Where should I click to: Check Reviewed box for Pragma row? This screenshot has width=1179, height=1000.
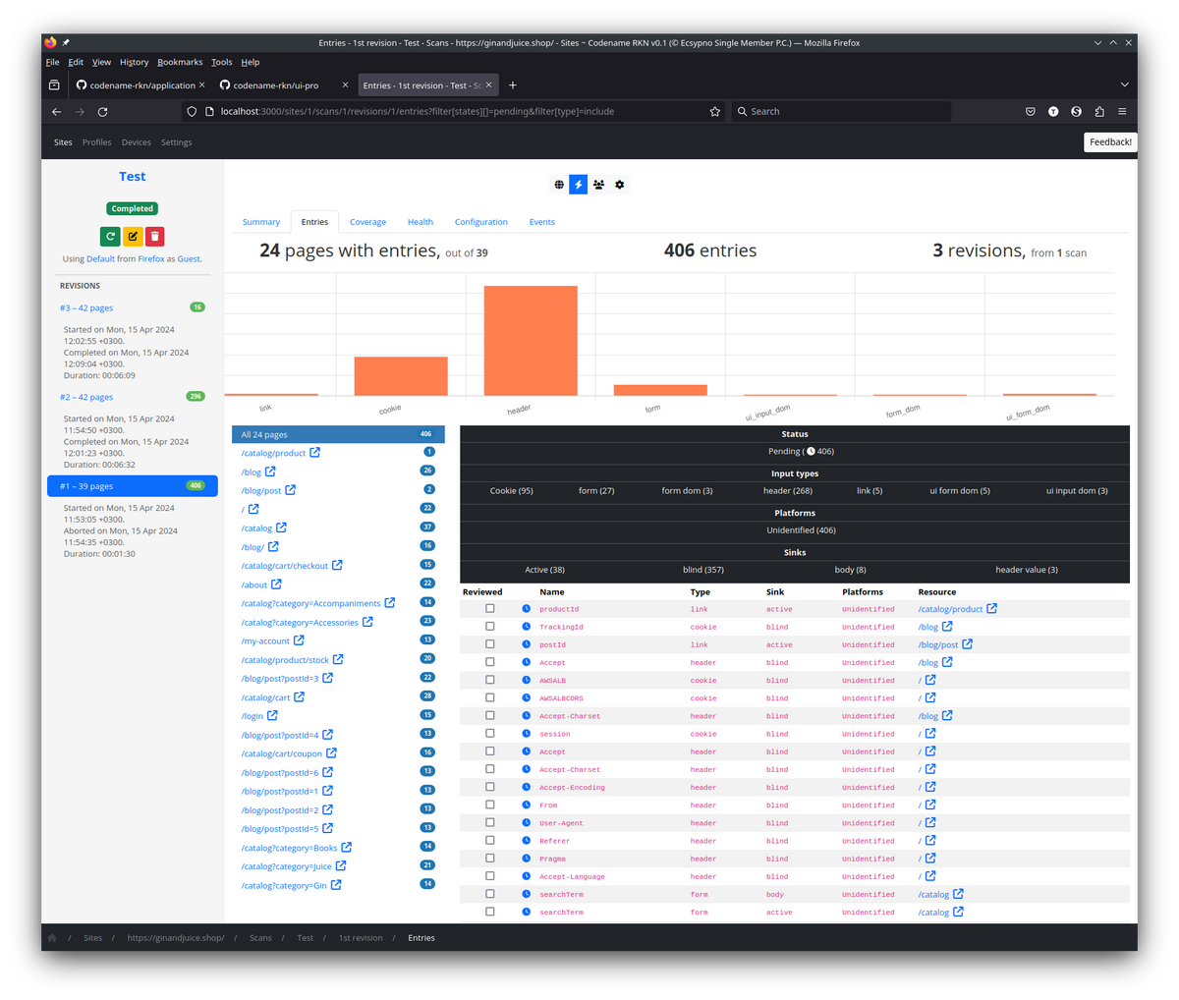tap(490, 859)
